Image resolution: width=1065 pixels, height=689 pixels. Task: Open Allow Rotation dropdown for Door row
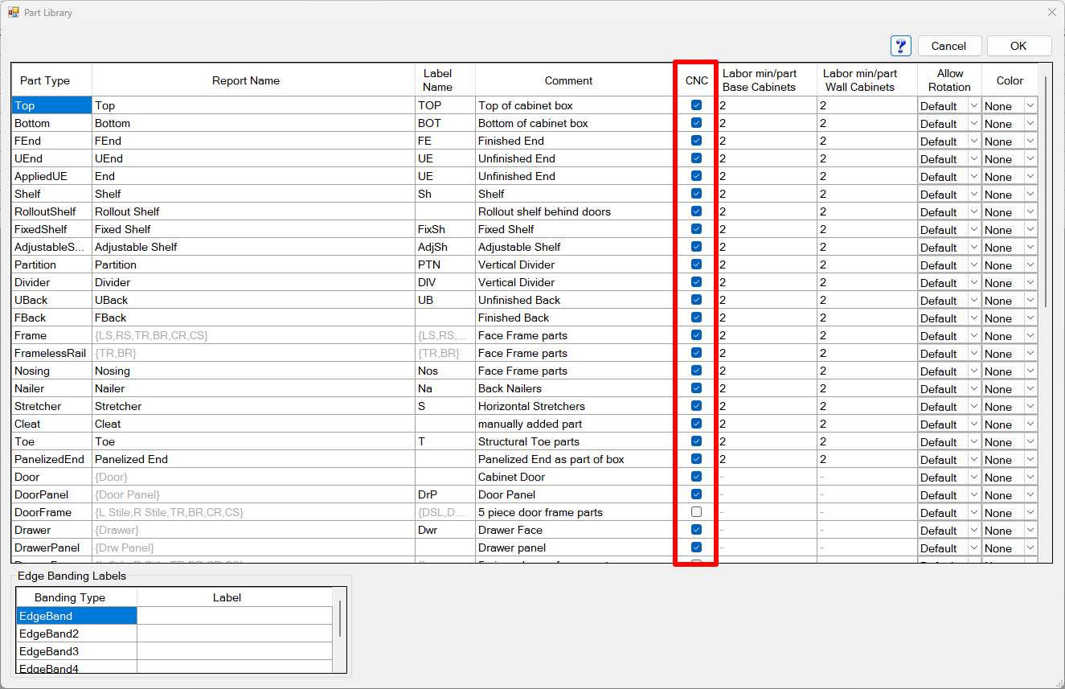click(x=973, y=478)
